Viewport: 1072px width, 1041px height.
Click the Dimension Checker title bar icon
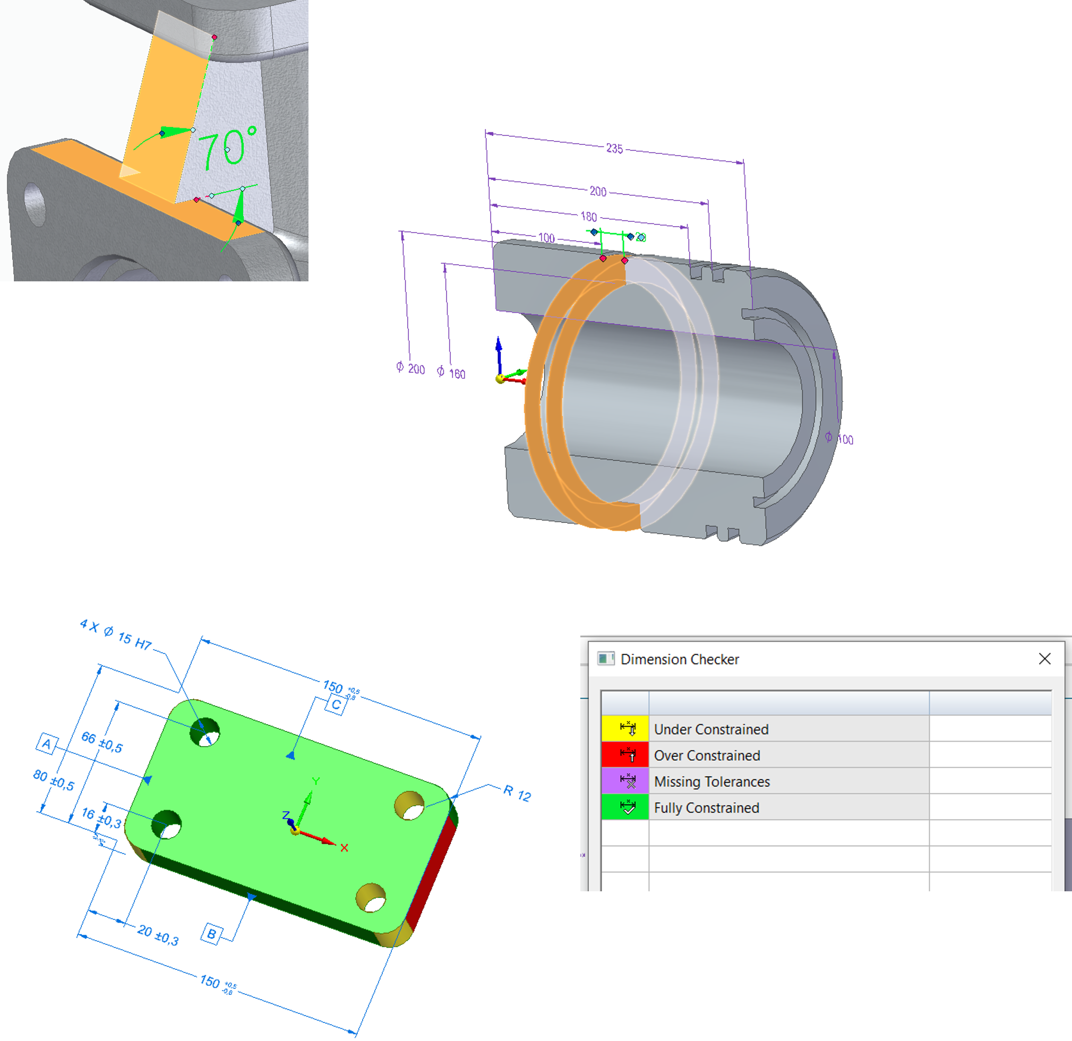605,658
